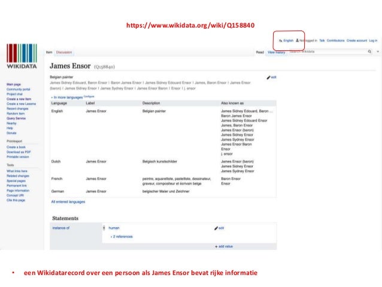The height and width of the screenshot is (287, 382).
Task: Click the language selector icon beside English
Action: (x=280, y=41)
